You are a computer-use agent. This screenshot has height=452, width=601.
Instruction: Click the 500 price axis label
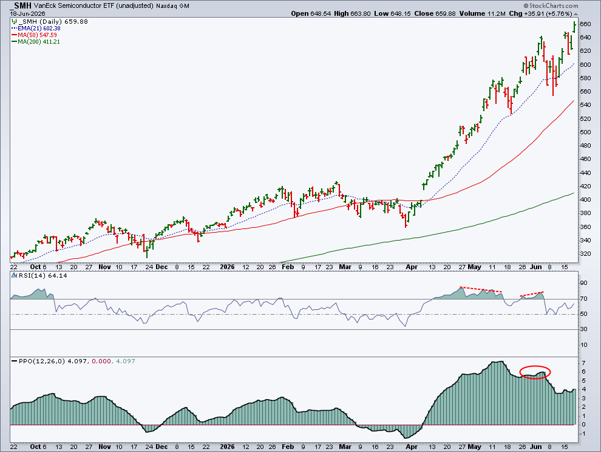tap(585, 132)
